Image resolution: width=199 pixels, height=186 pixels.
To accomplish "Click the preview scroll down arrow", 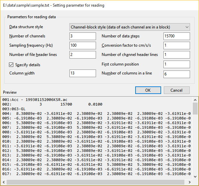I will click(195, 177).
